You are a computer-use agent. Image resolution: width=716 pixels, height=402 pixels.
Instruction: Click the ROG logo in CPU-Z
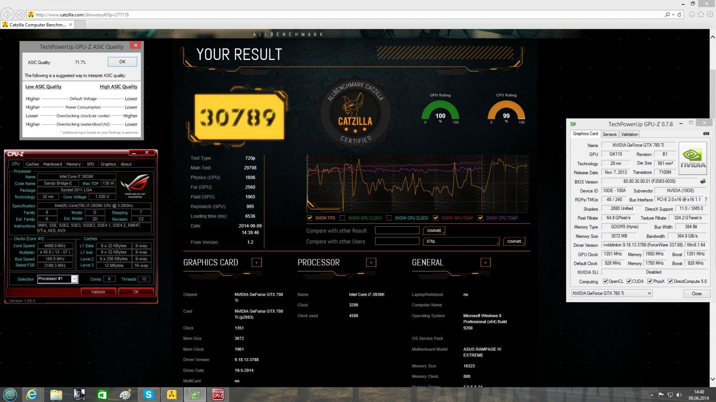(x=135, y=186)
